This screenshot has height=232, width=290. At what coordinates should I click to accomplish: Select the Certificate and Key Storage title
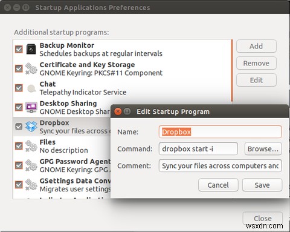(87, 65)
